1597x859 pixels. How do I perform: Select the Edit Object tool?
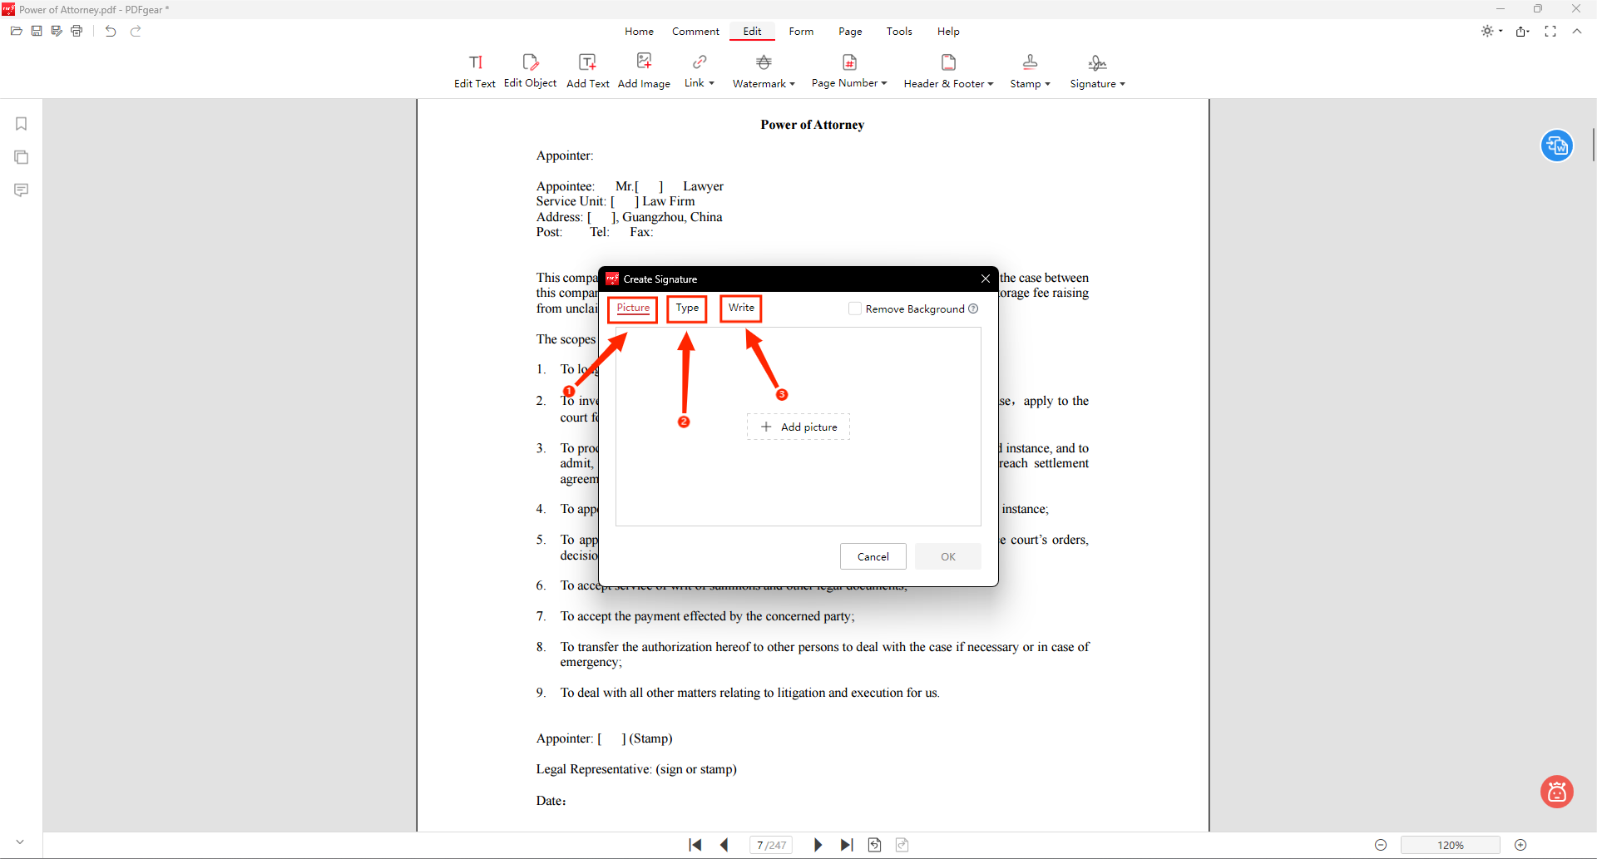pyautogui.click(x=530, y=70)
